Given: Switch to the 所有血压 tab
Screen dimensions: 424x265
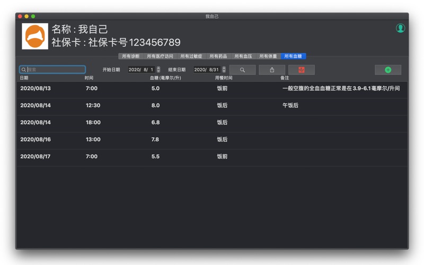Looking at the screenshot, I should (243, 56).
